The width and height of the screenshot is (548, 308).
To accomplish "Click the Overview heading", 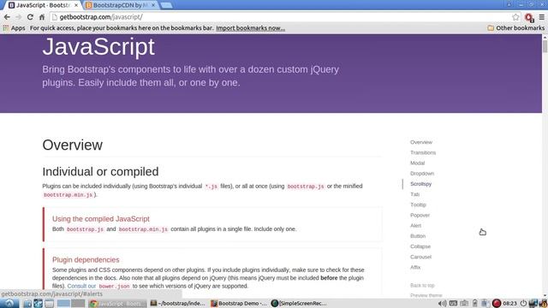I will pos(72,145).
